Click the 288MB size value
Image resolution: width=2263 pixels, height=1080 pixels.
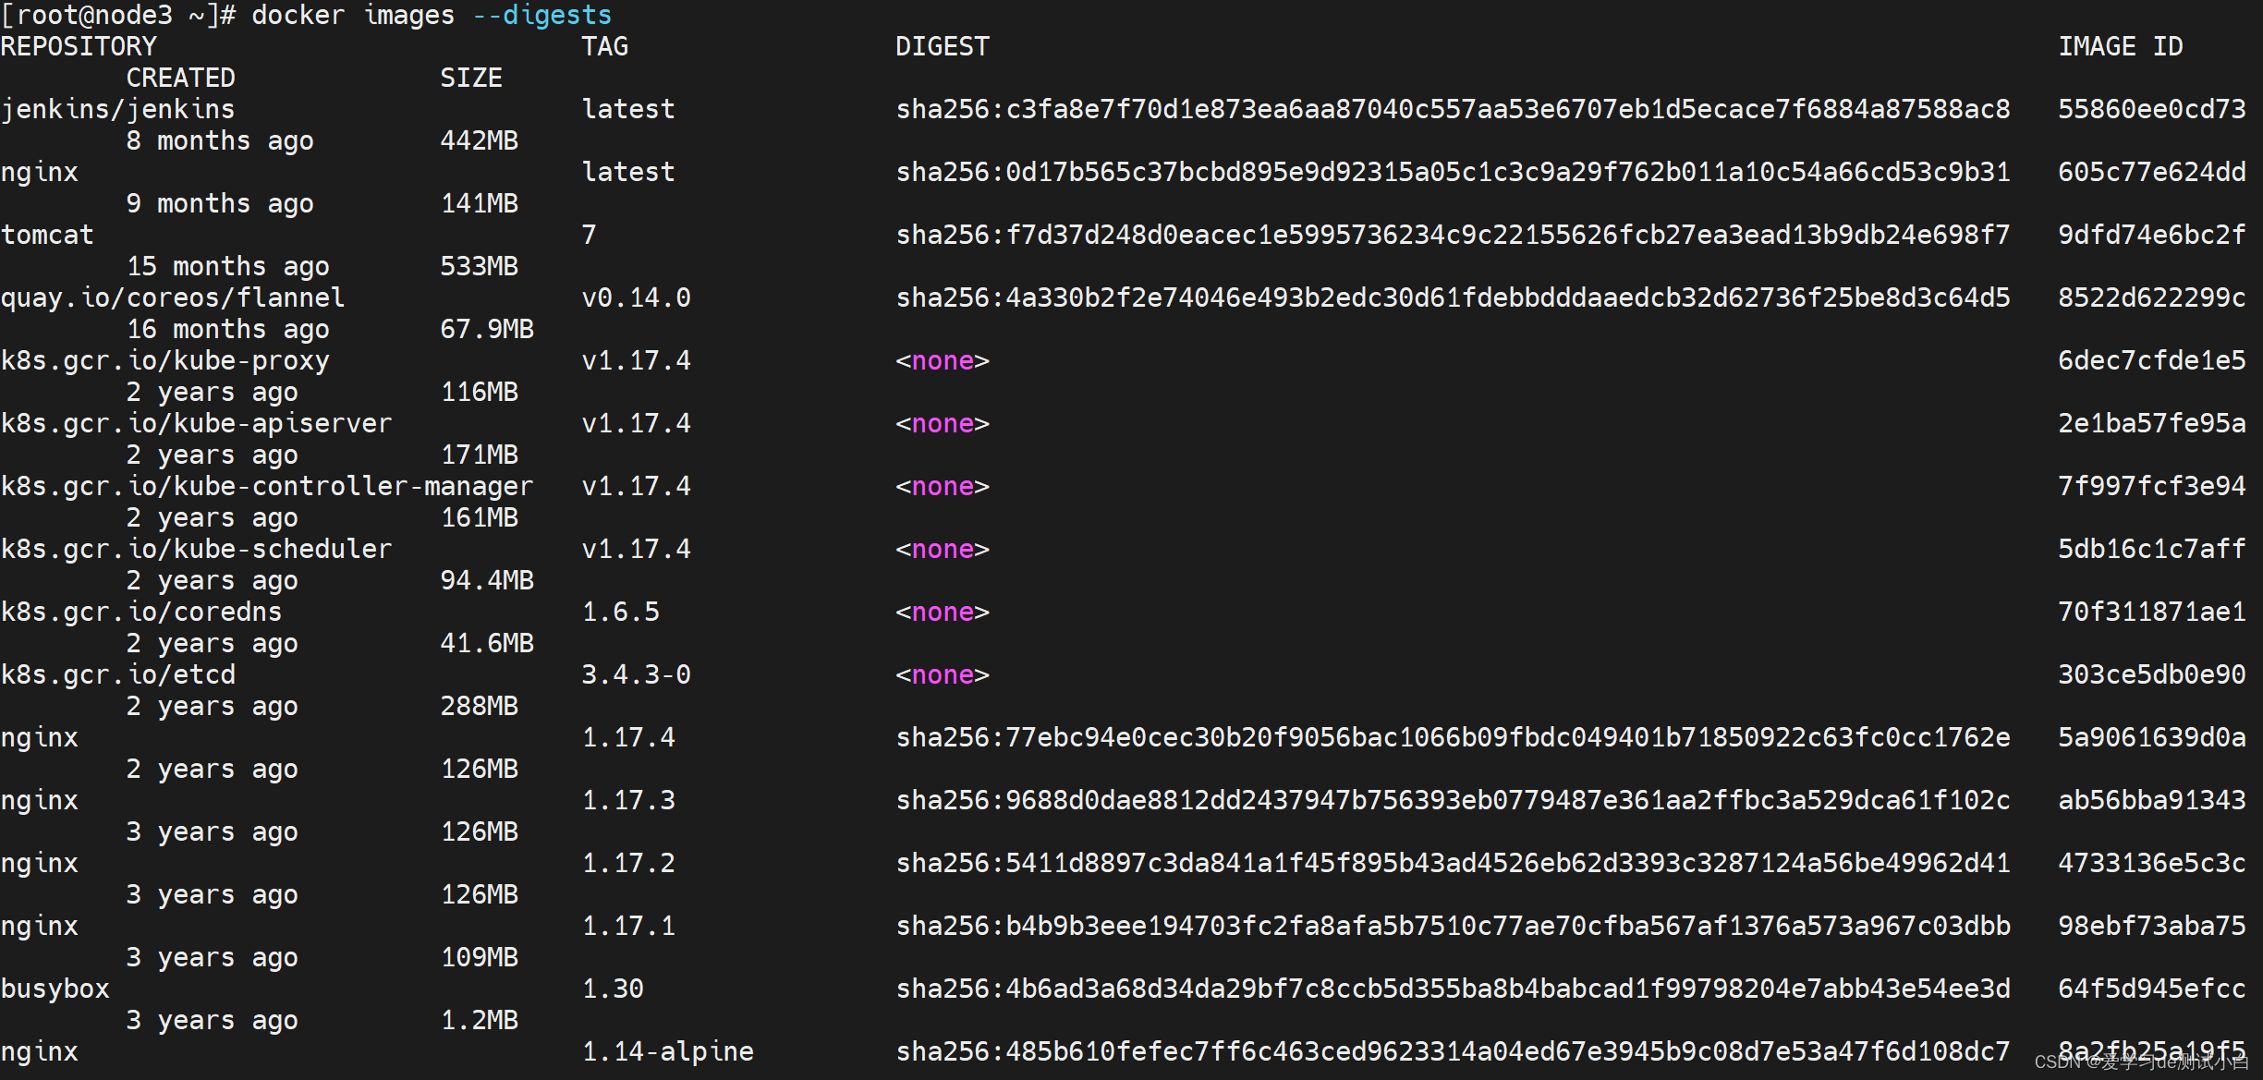click(x=480, y=707)
